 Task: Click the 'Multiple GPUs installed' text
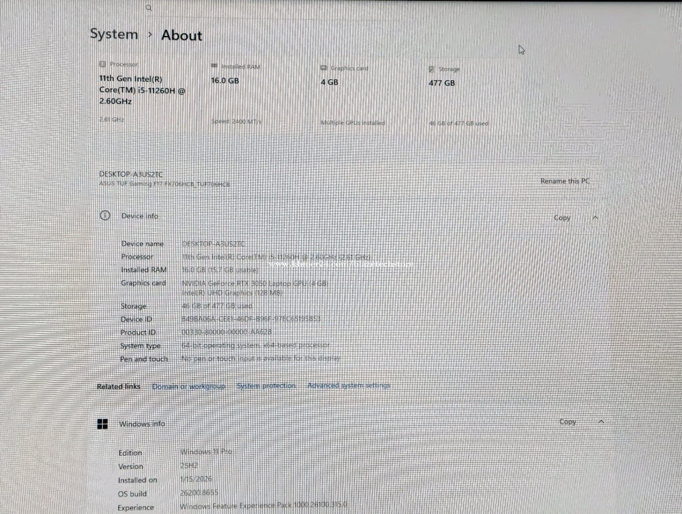[x=353, y=123]
